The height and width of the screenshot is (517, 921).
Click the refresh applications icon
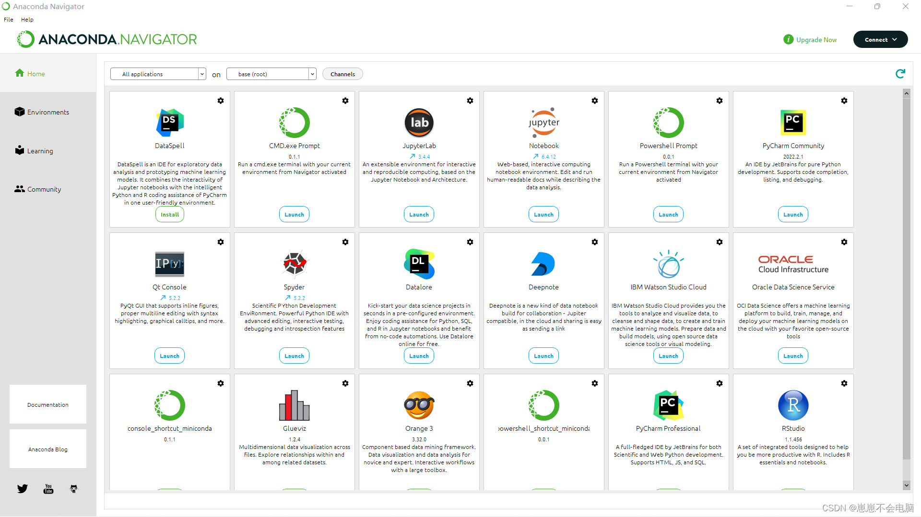pos(900,73)
